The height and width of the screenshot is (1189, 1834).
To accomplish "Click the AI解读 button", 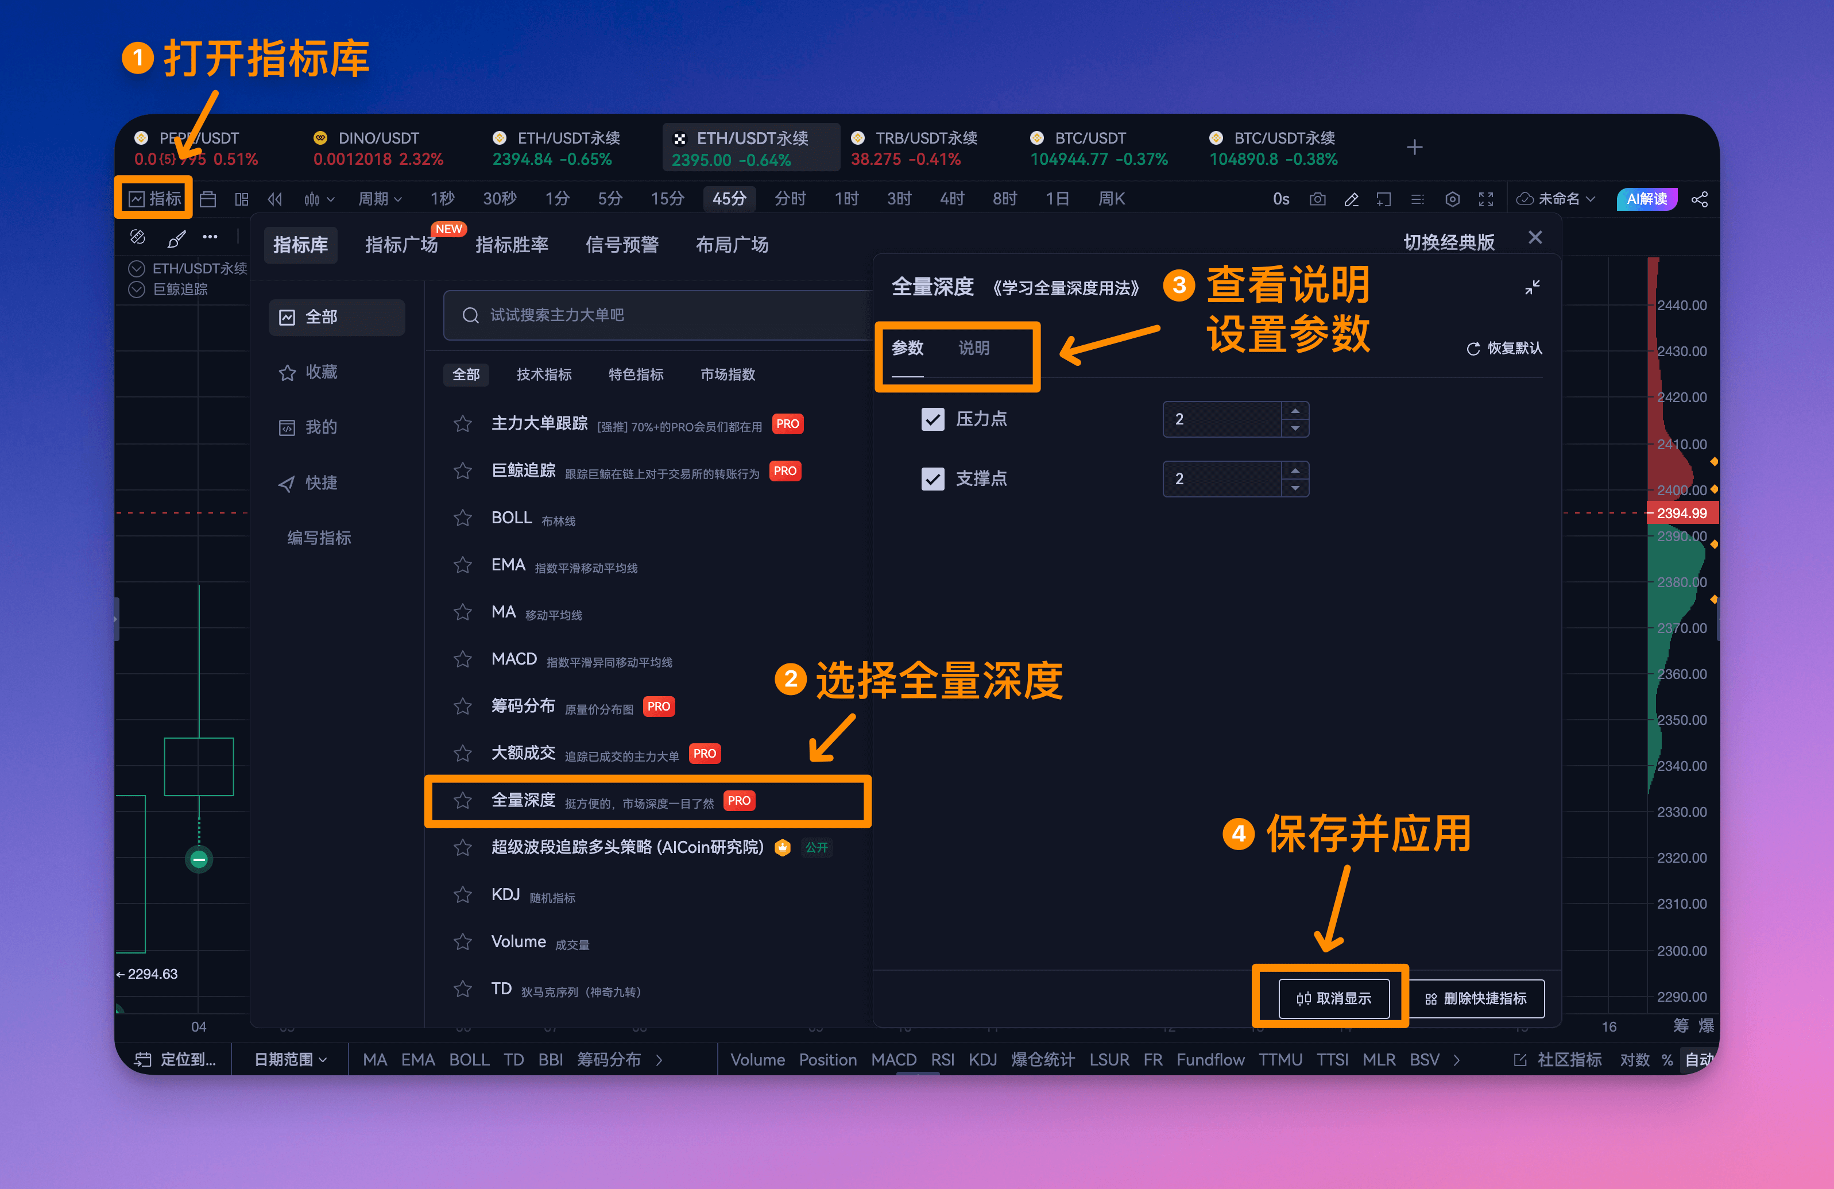I will [x=1646, y=199].
